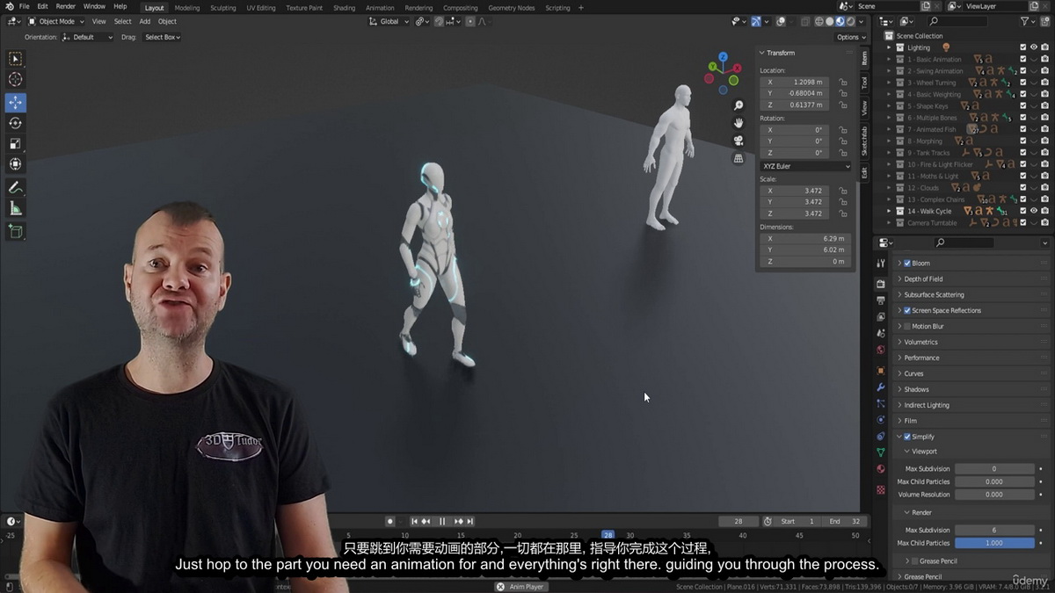Viewport: 1055px width, 593px height.
Task: Open Render properties tab icon
Action: click(x=881, y=284)
